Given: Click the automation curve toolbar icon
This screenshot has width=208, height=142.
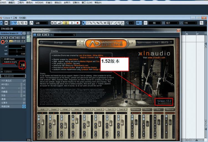Looking at the screenshot, I should point(31,23).
